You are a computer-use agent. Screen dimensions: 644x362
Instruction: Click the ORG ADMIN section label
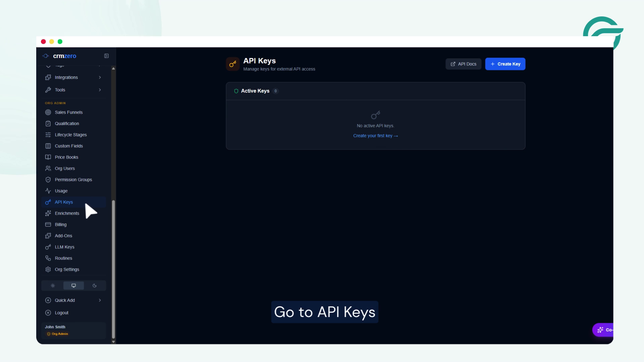[55, 103]
